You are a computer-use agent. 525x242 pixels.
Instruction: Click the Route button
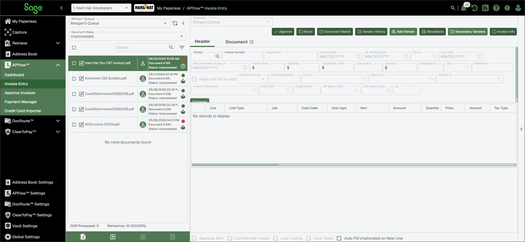pos(306,32)
